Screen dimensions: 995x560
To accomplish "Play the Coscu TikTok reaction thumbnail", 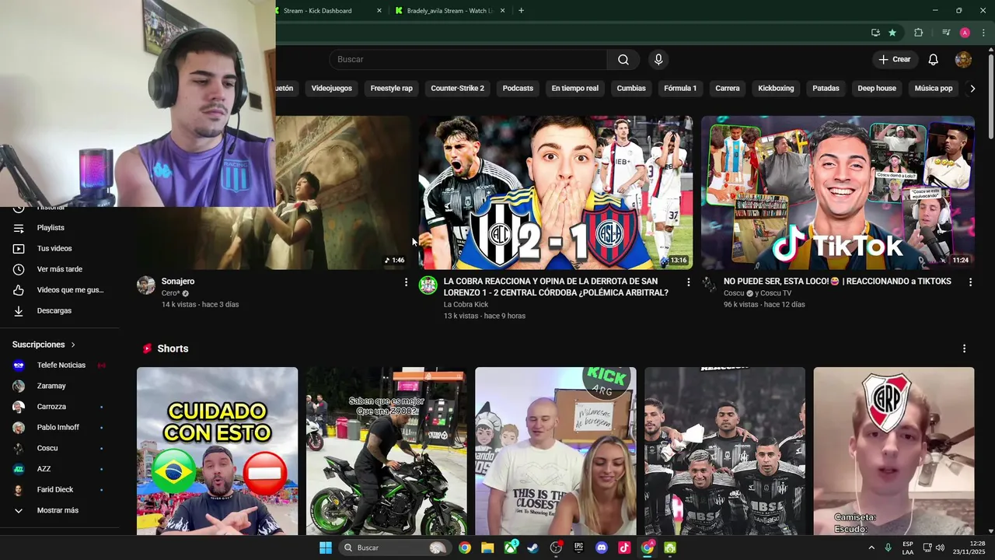I will click(x=837, y=193).
